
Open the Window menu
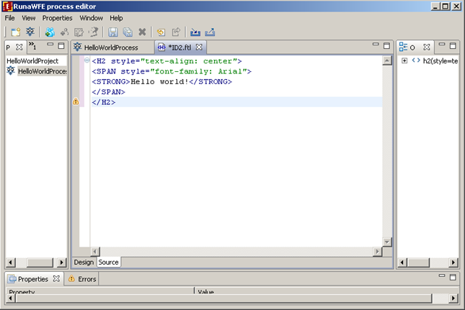[x=91, y=17]
